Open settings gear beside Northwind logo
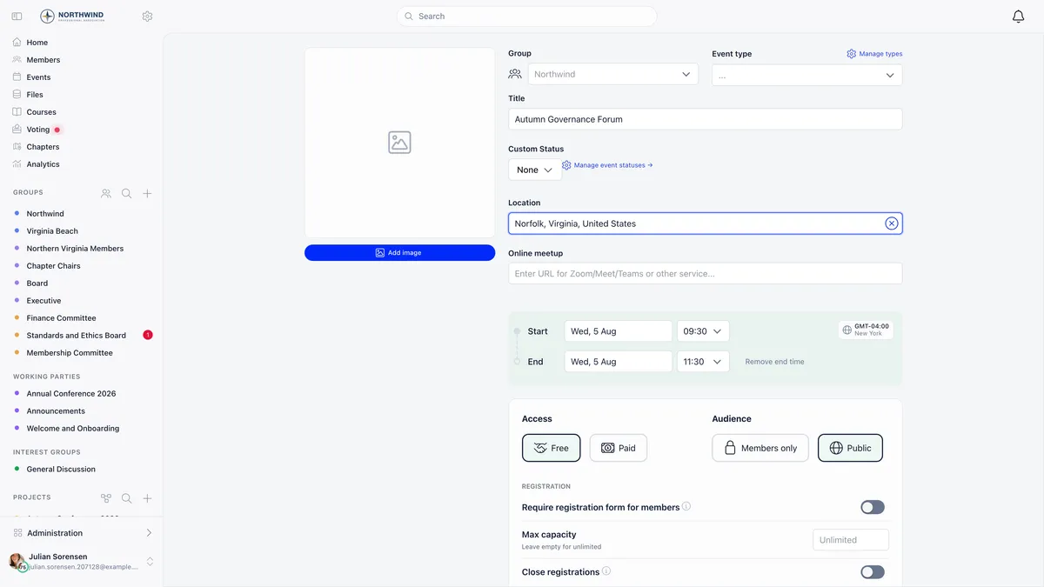Viewport: 1044px width, 587px height. click(147, 17)
